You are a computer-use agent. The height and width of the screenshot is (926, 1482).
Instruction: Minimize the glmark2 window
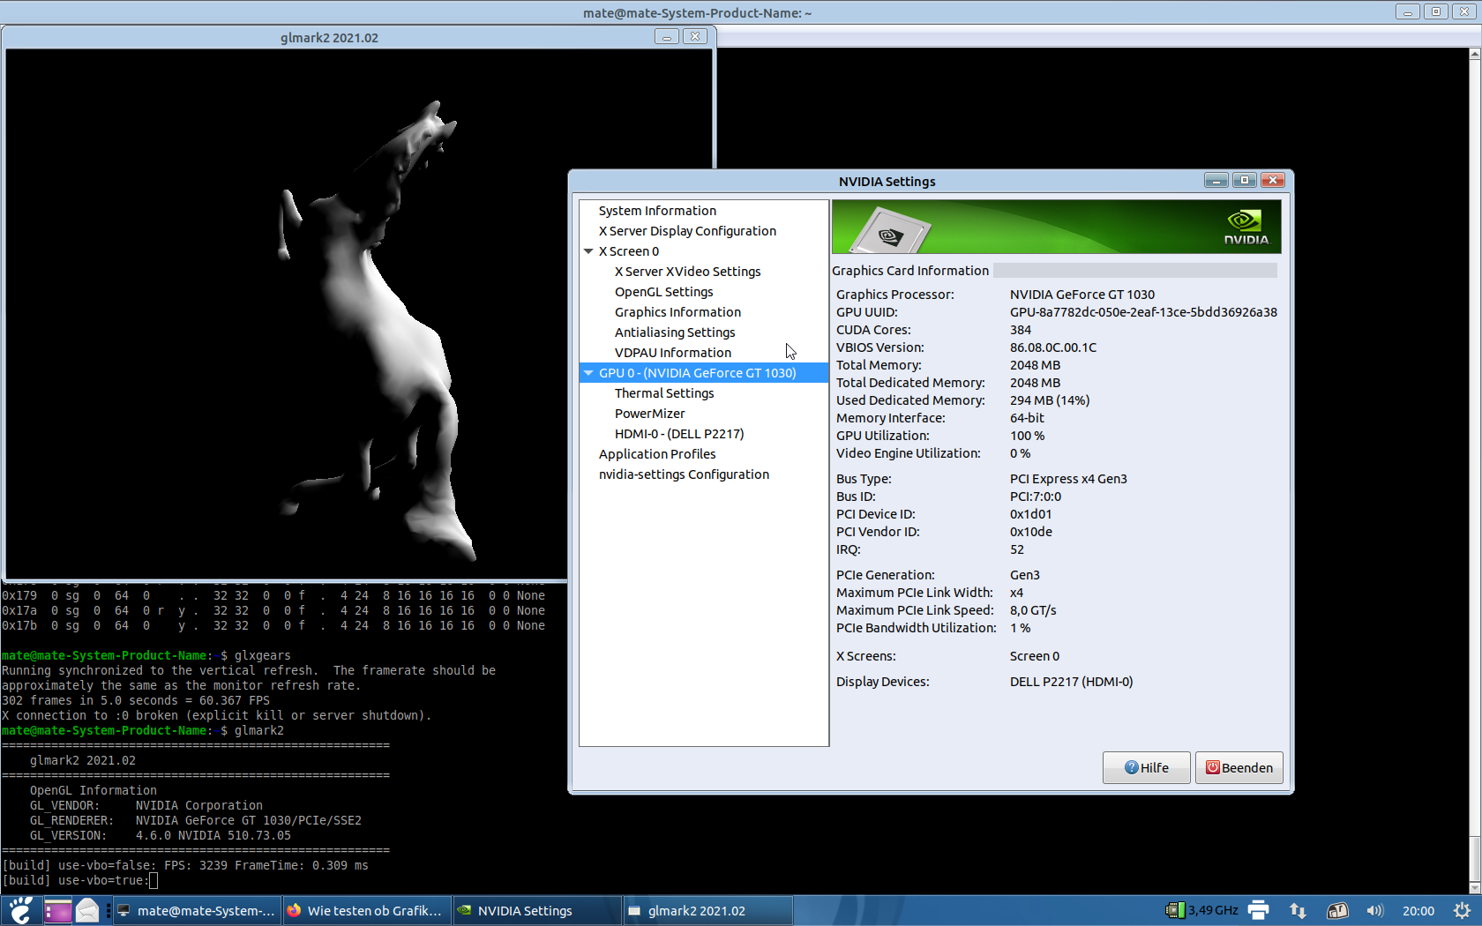[x=667, y=37]
